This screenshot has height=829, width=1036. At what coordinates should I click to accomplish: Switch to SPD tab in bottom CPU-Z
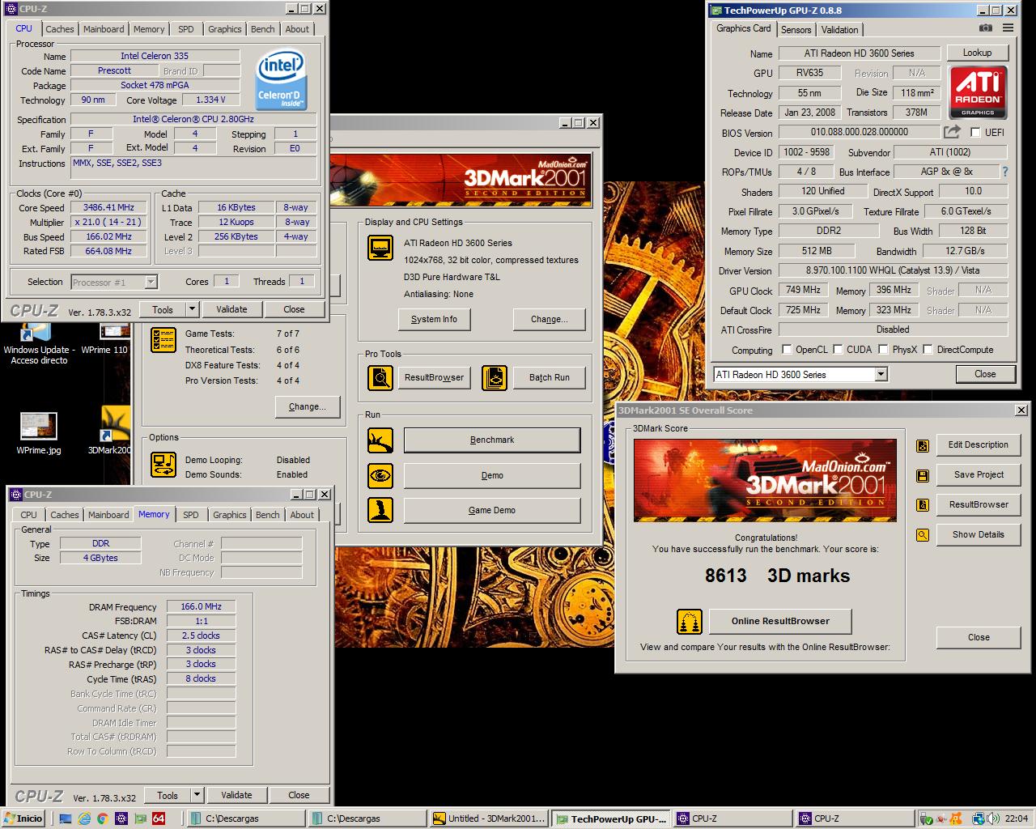191,515
